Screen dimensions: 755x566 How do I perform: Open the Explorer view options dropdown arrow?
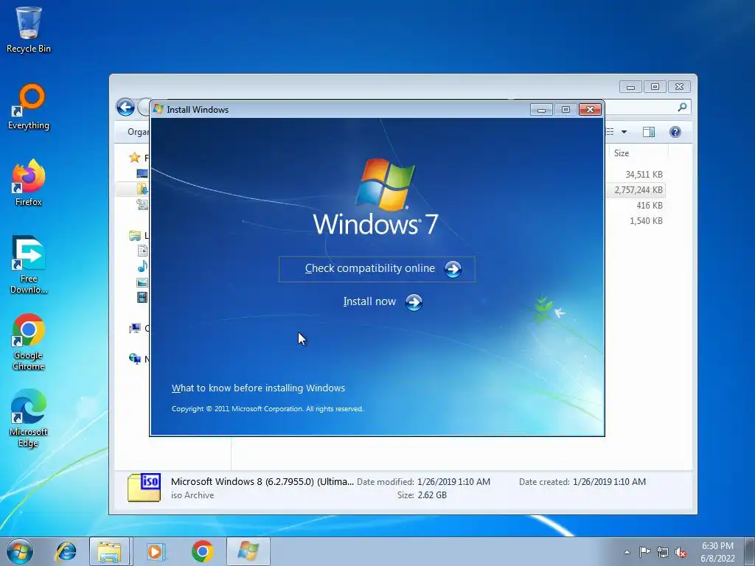coord(624,132)
